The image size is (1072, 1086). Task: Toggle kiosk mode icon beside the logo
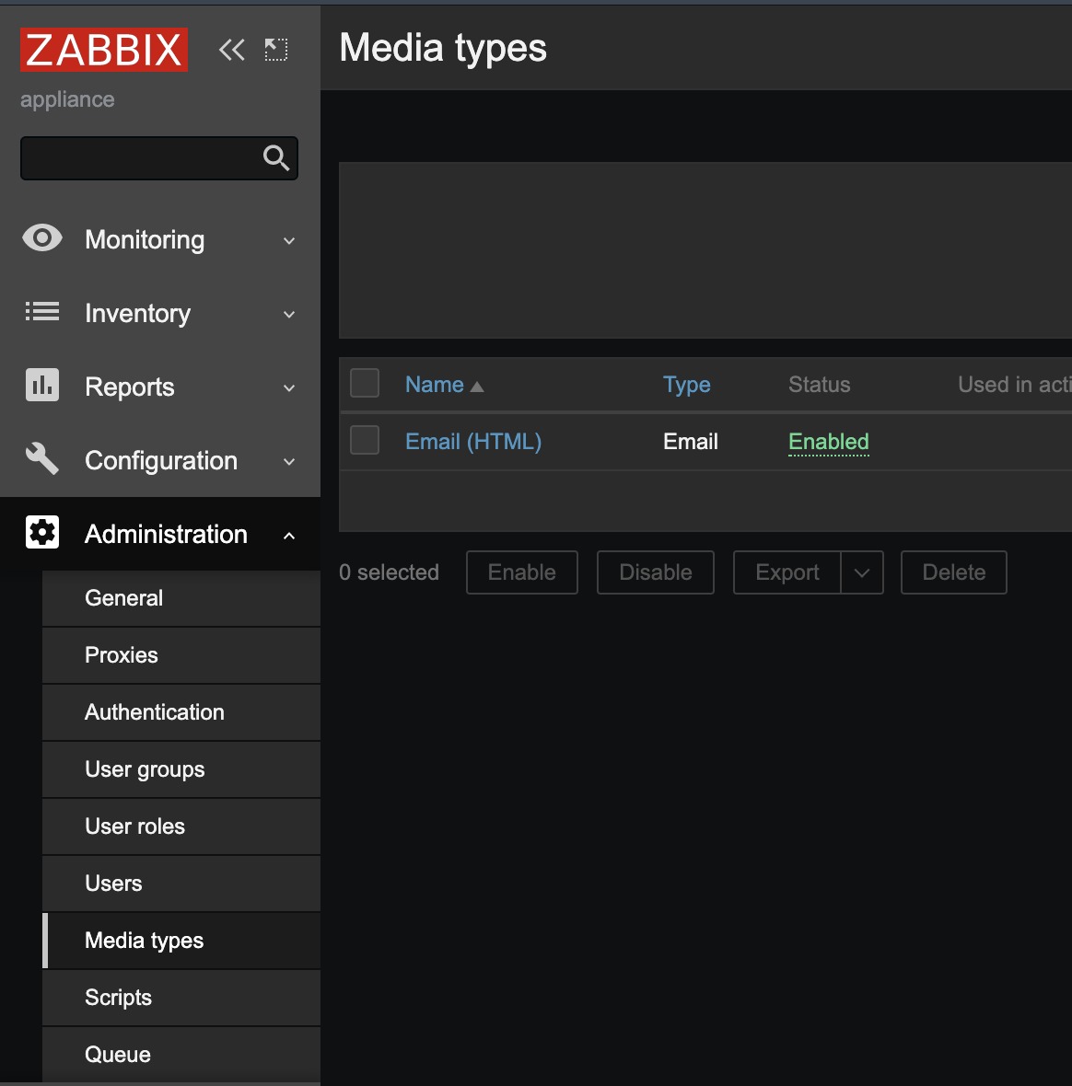coord(275,50)
